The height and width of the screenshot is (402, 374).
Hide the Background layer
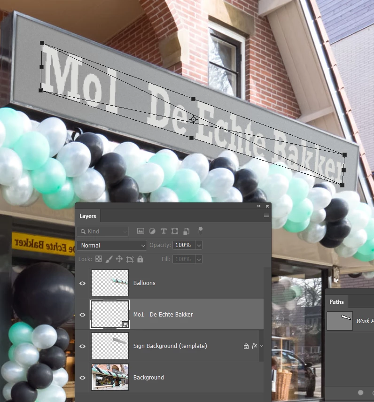pyautogui.click(x=82, y=378)
